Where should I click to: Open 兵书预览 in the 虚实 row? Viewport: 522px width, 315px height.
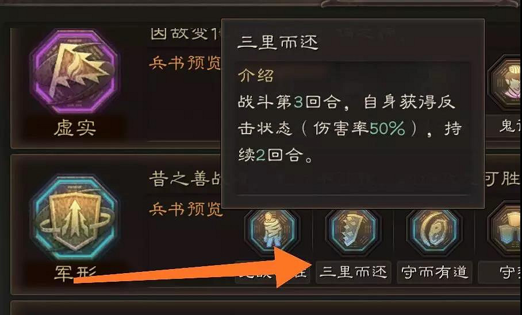click(185, 63)
